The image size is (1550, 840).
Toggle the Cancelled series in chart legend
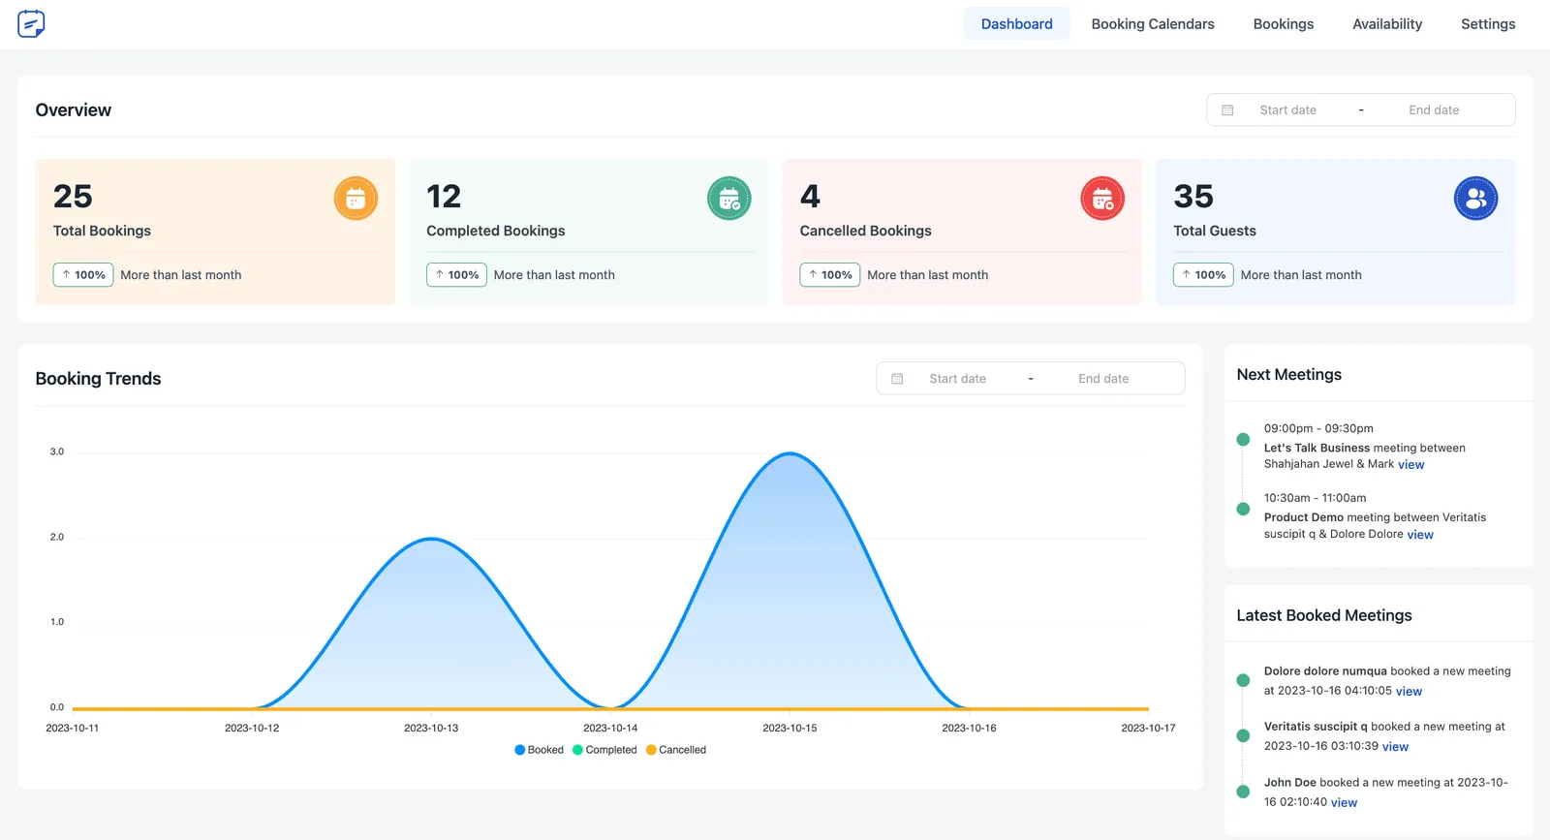tap(676, 750)
